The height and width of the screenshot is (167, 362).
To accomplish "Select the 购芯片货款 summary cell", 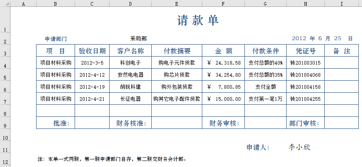I will click(177, 75).
